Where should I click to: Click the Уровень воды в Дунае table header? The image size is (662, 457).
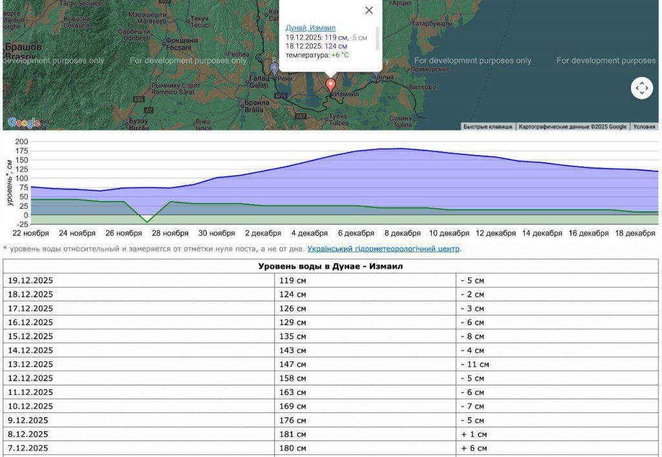point(330,266)
